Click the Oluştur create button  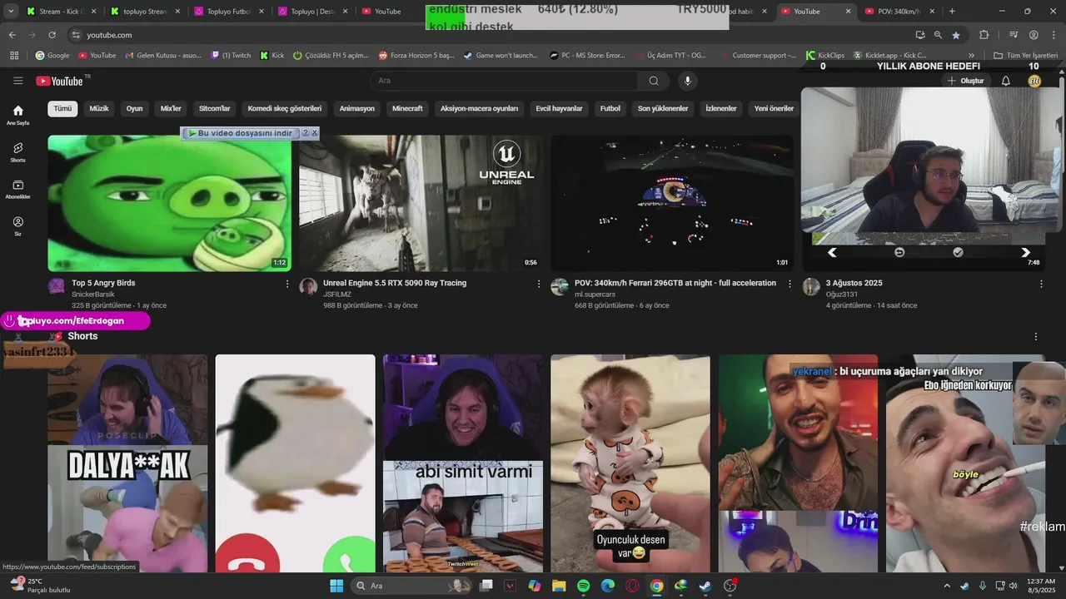point(965,81)
